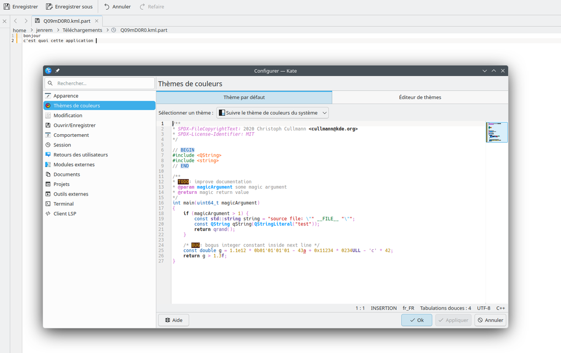The height and width of the screenshot is (353, 561).
Task: Open the Modification settings page
Action: (99, 115)
